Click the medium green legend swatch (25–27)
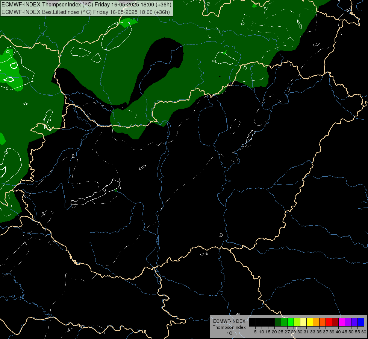368x339 pixels. click(284, 322)
